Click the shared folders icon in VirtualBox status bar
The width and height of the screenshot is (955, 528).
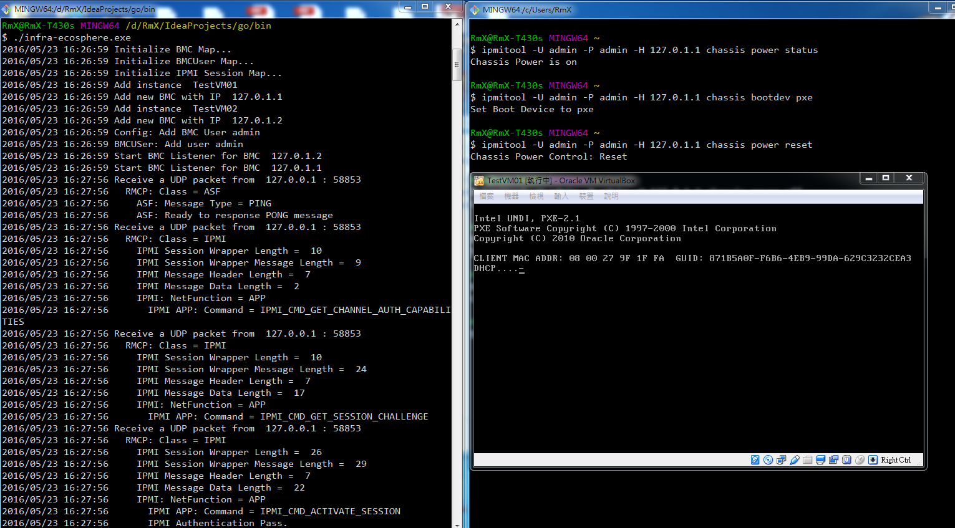(x=807, y=460)
